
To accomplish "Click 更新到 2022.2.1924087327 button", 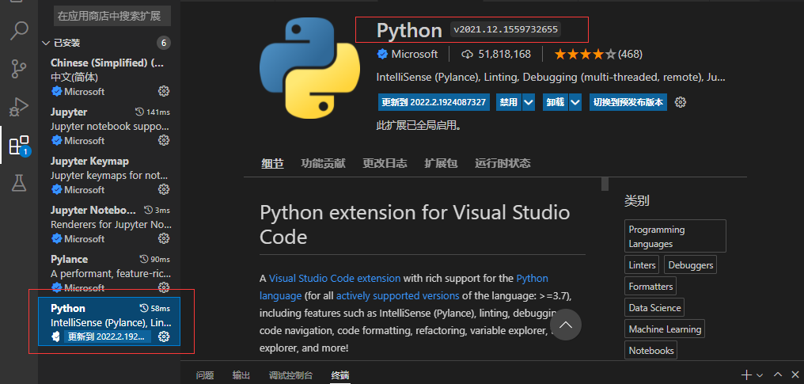I will (434, 102).
